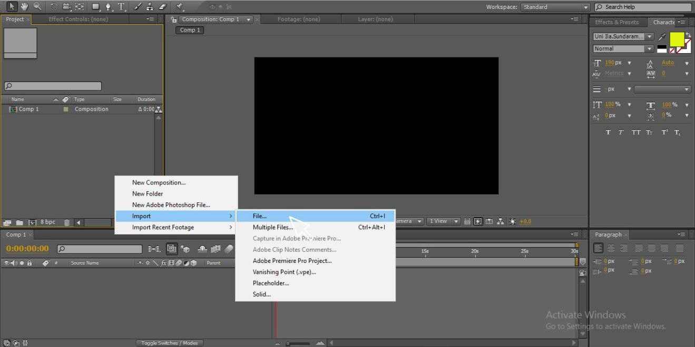Click the yellow fill color swatch
Screen dimensions: 695x347
677,39
